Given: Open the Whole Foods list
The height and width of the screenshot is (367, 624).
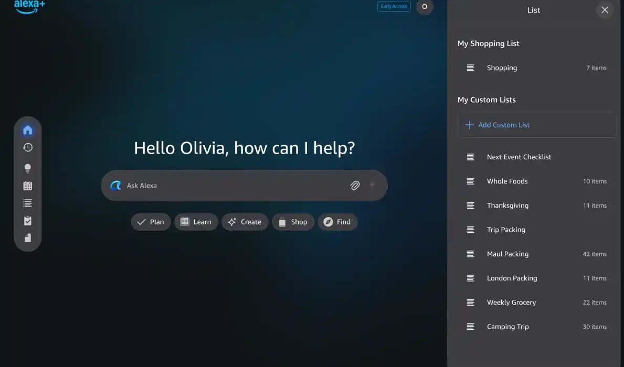Looking at the screenshot, I should coord(535,181).
